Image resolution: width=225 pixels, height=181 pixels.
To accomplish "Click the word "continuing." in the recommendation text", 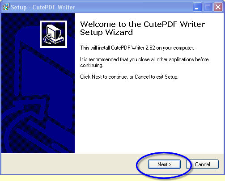I will click(x=92, y=65).
